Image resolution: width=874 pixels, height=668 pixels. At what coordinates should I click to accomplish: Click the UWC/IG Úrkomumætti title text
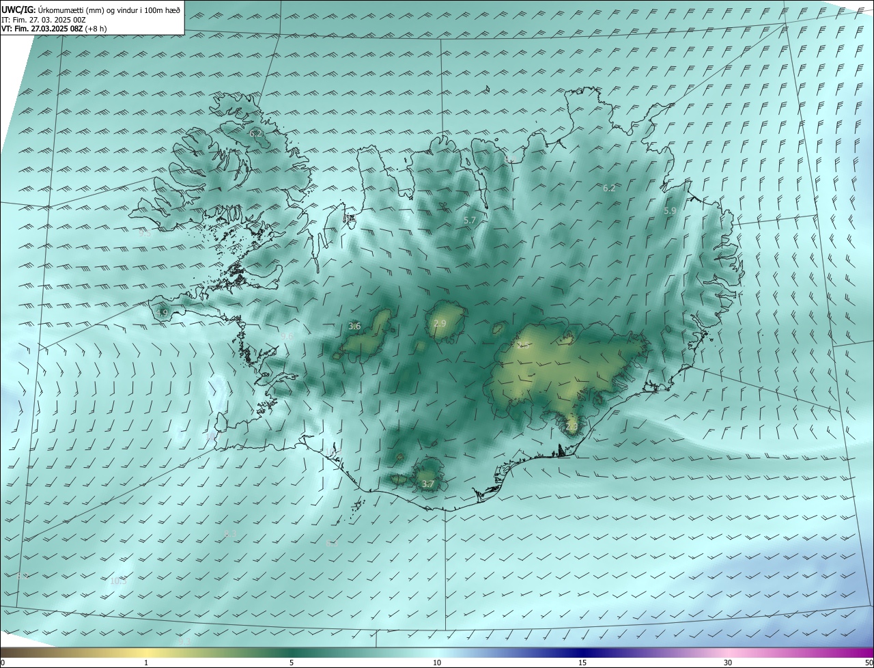pos(91,10)
